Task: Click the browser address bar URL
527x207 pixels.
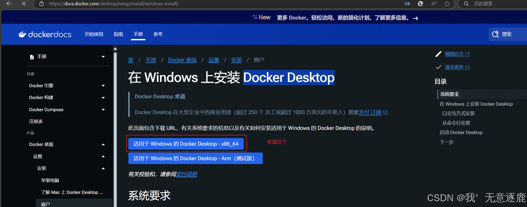Action: (114, 4)
